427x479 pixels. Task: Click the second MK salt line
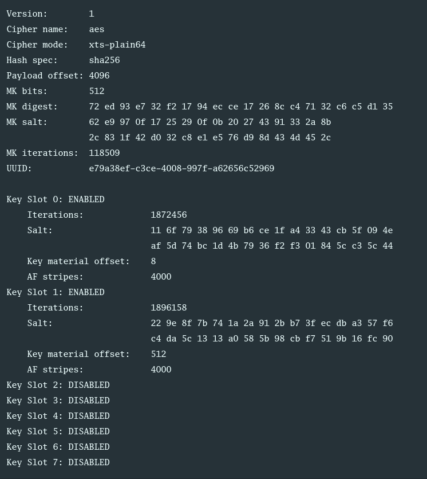pyautogui.click(x=210, y=138)
